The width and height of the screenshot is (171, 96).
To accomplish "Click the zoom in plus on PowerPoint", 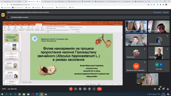I will click(x=117, y=85).
